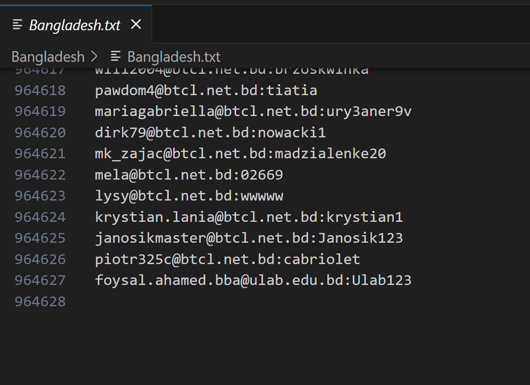The height and width of the screenshot is (385, 530).
Task: Open the Bangladesh folder breadcrumb
Action: [48, 57]
